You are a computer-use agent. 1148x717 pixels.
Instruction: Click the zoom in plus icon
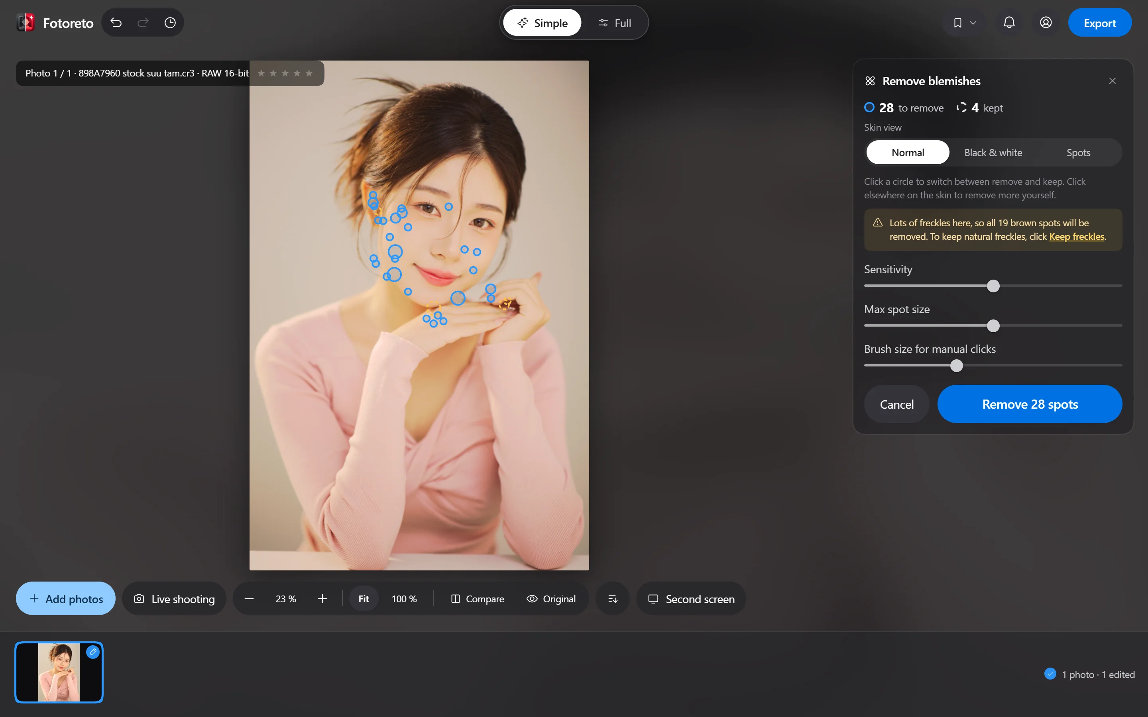322,599
